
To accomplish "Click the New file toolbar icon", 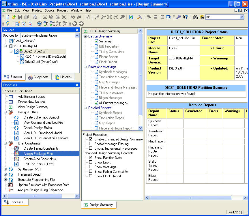I will click(x=8, y=17).
